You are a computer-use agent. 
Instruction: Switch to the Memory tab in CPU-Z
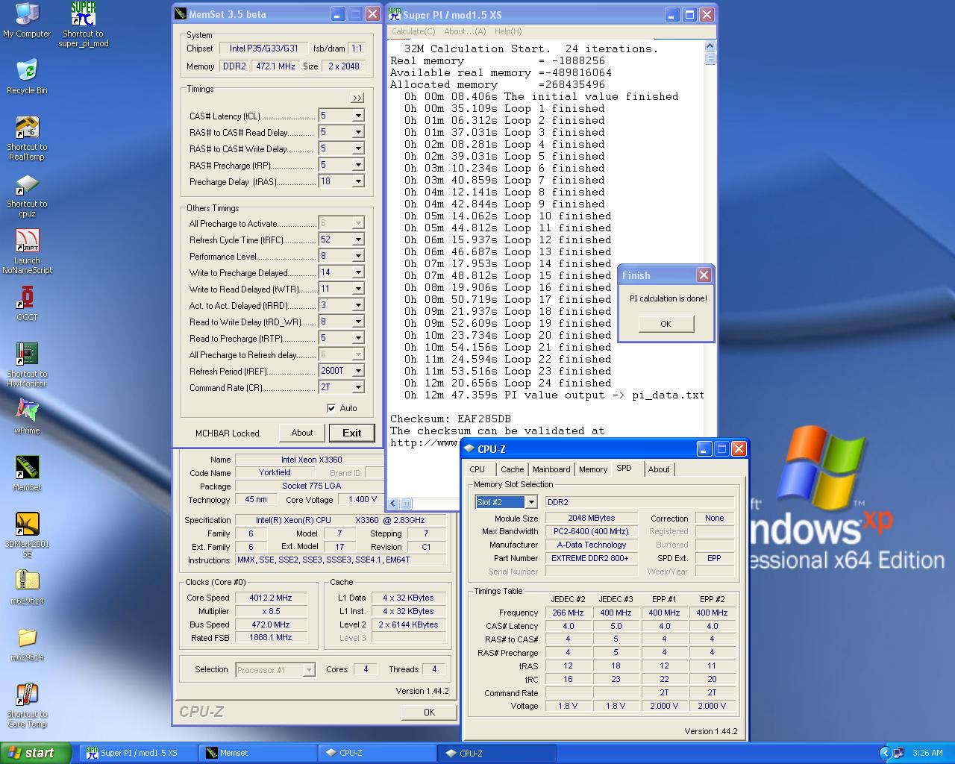tap(593, 469)
